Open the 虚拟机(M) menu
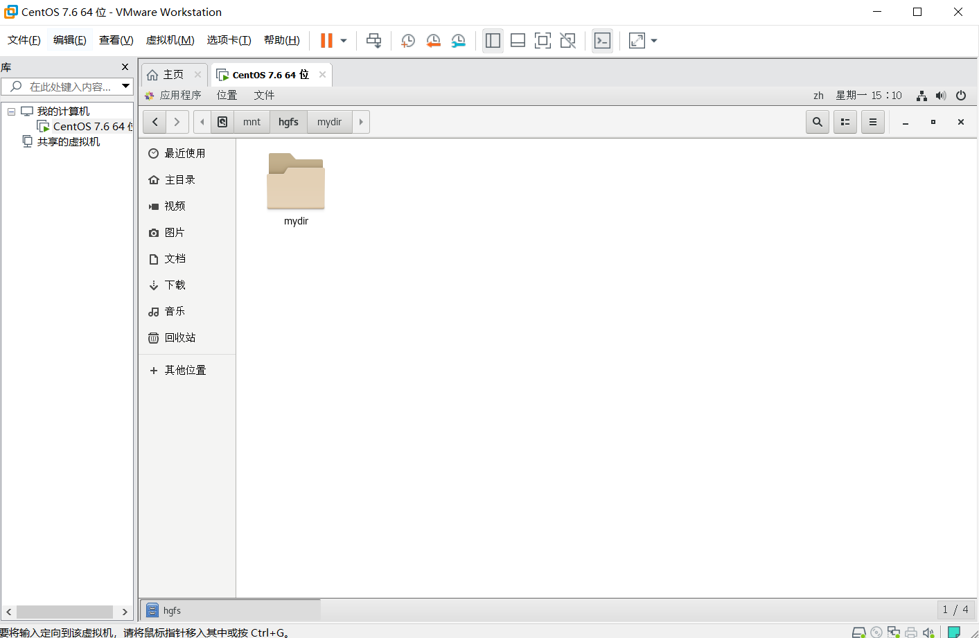The height and width of the screenshot is (638, 979). [170, 40]
